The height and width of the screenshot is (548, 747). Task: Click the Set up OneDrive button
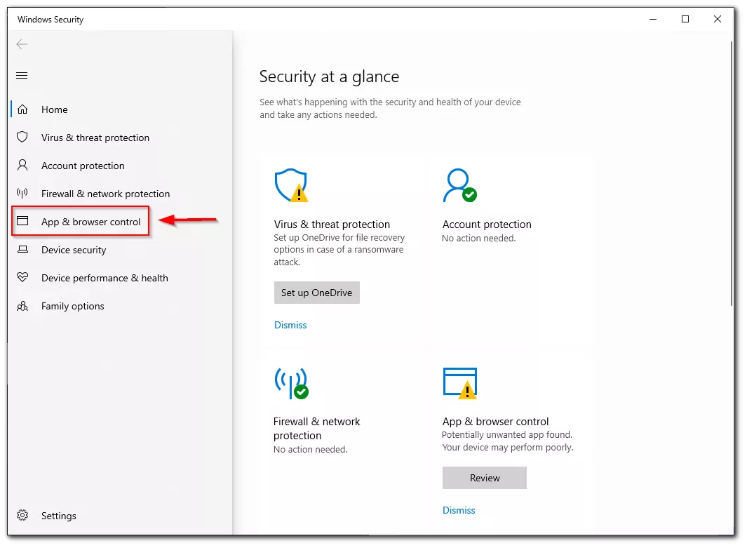(x=317, y=293)
